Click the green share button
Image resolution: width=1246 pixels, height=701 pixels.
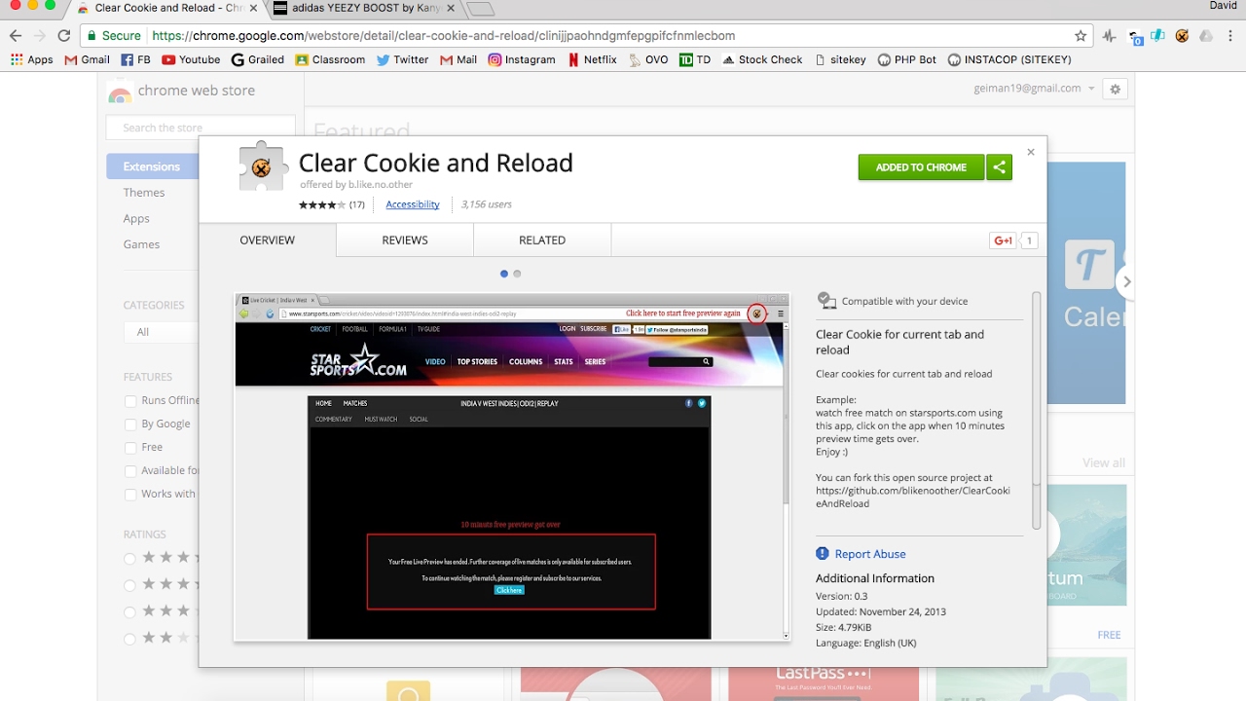click(999, 167)
